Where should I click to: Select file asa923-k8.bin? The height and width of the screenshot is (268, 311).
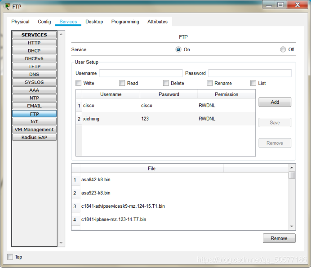[96, 193]
